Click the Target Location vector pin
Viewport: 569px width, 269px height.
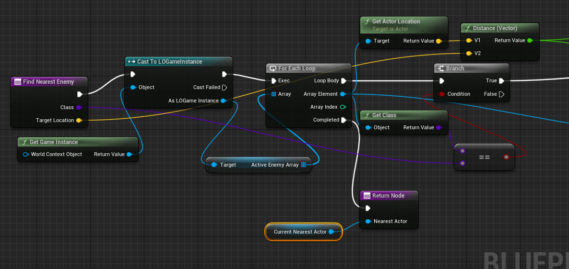79,120
